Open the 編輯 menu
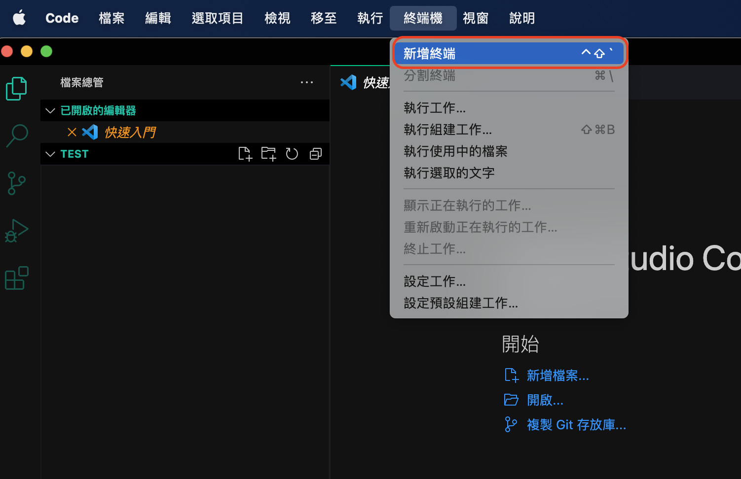Image resolution: width=741 pixels, height=479 pixels. point(158,18)
